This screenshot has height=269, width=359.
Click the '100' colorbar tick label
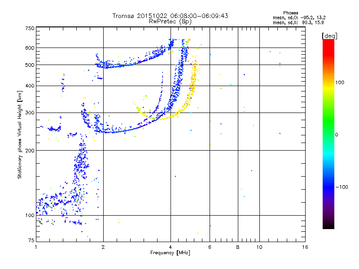(x=340, y=82)
